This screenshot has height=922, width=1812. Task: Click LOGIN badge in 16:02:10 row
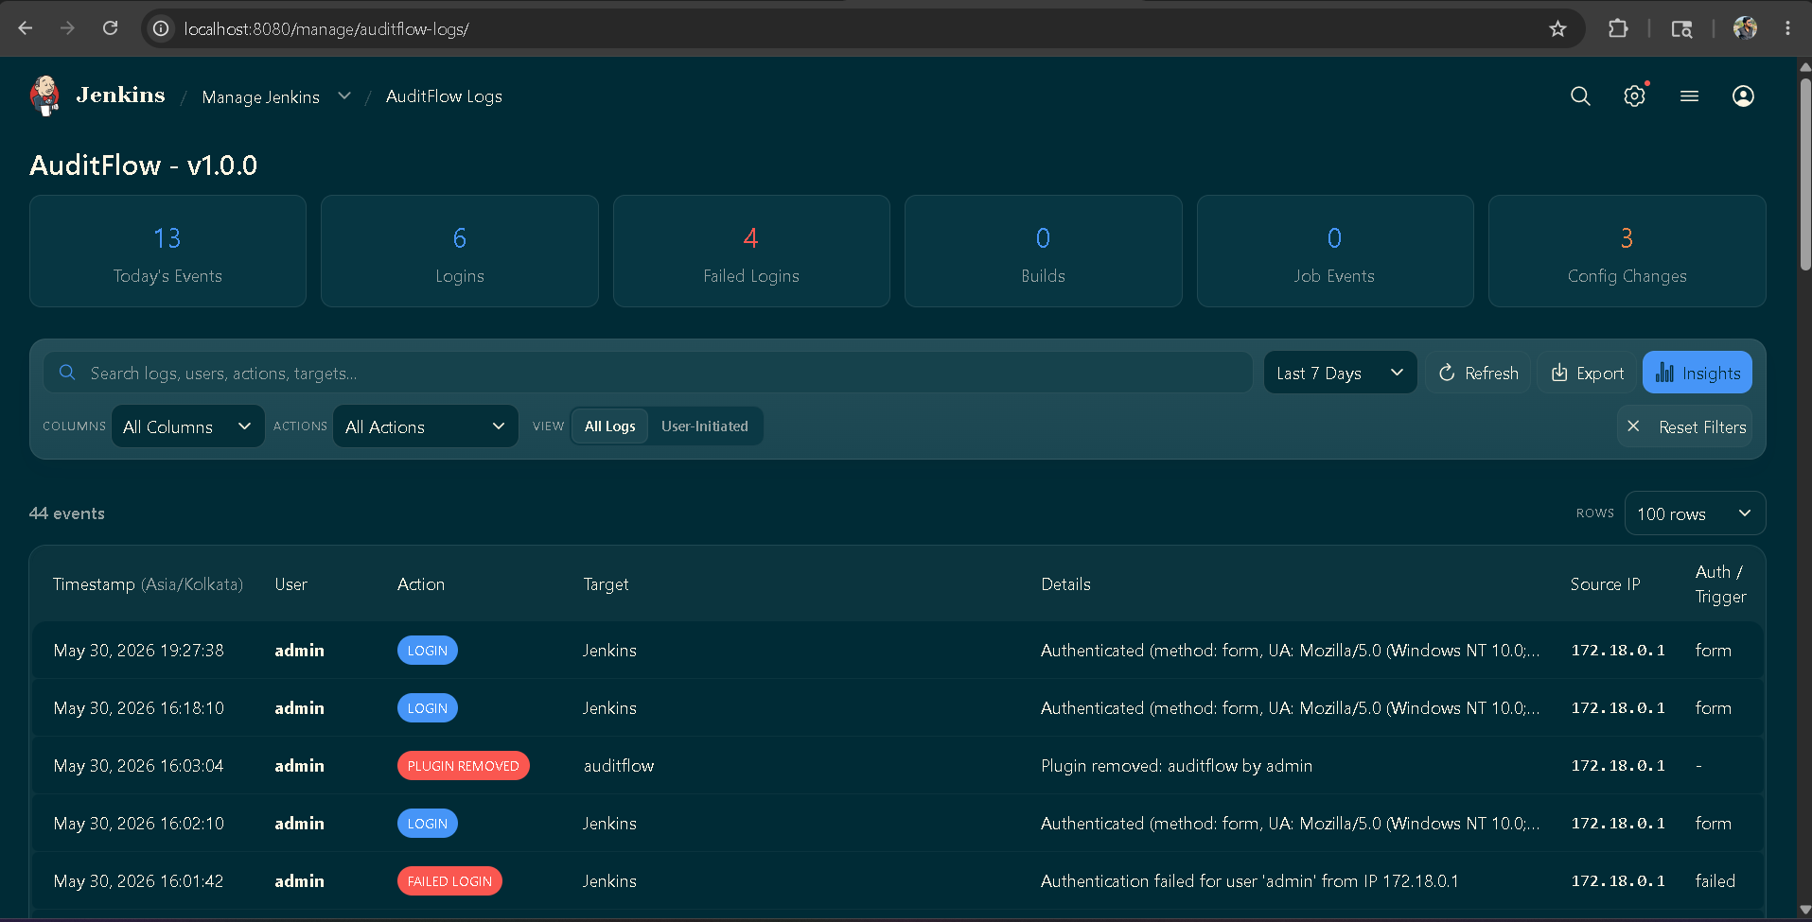click(x=427, y=824)
